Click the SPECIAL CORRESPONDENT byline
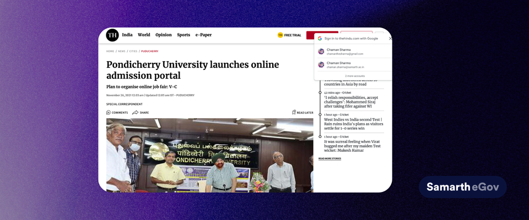 pos(124,104)
